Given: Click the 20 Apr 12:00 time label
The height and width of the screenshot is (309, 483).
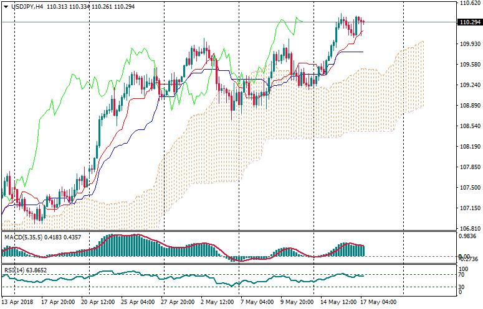Looking at the screenshot, I should pos(92,302).
